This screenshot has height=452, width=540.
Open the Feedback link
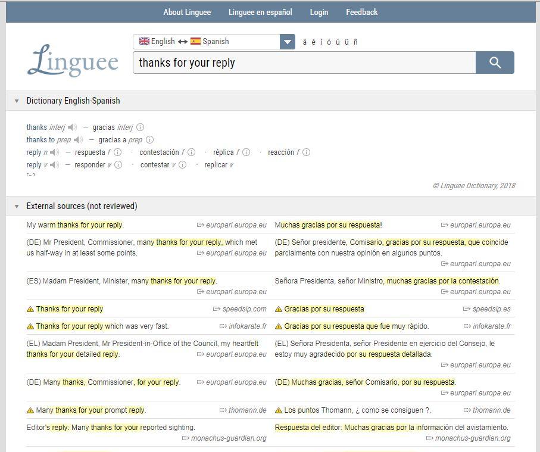361,12
